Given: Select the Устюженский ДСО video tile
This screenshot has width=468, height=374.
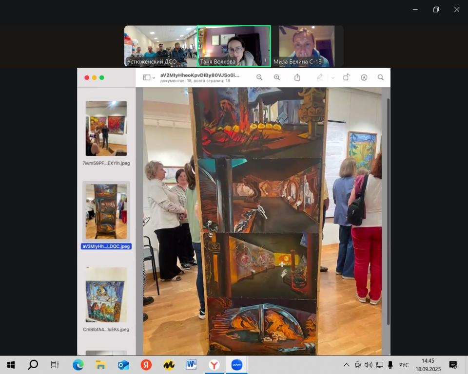Looking at the screenshot, I should pos(160,46).
